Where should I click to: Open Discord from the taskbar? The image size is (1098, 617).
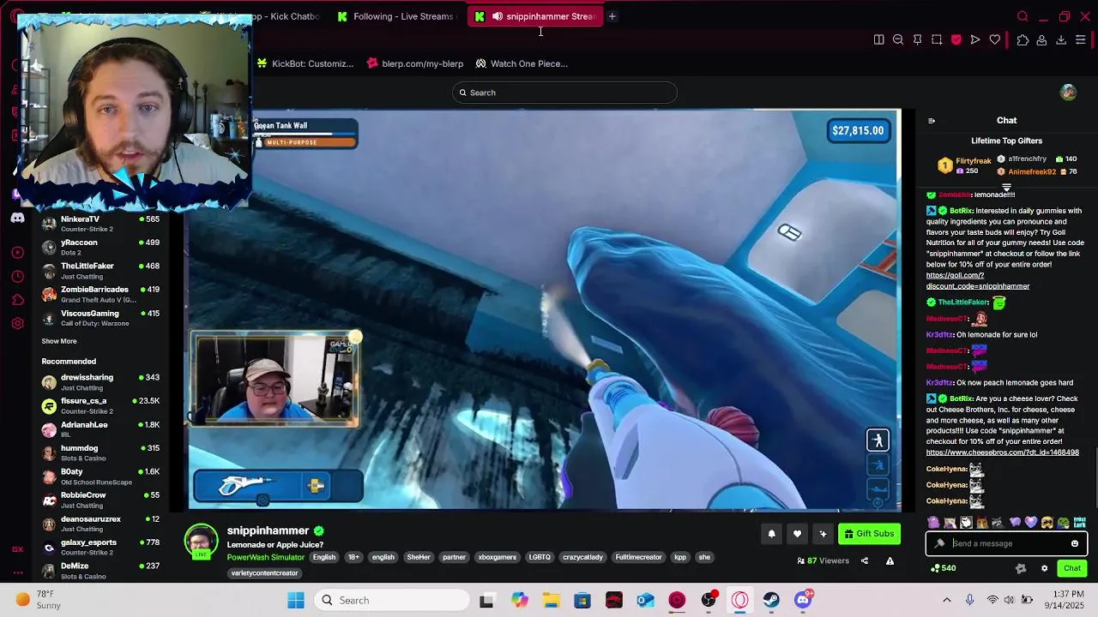click(803, 600)
